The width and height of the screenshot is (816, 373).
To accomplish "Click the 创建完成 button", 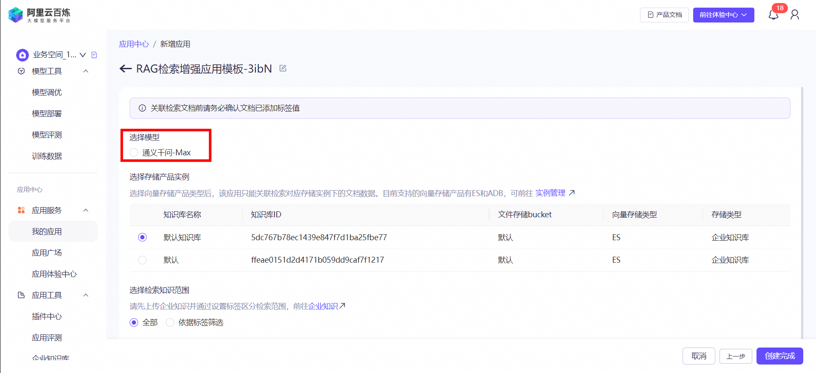I will click(x=779, y=356).
